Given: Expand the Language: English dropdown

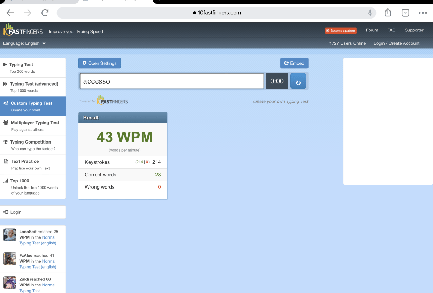Looking at the screenshot, I should click(24, 43).
